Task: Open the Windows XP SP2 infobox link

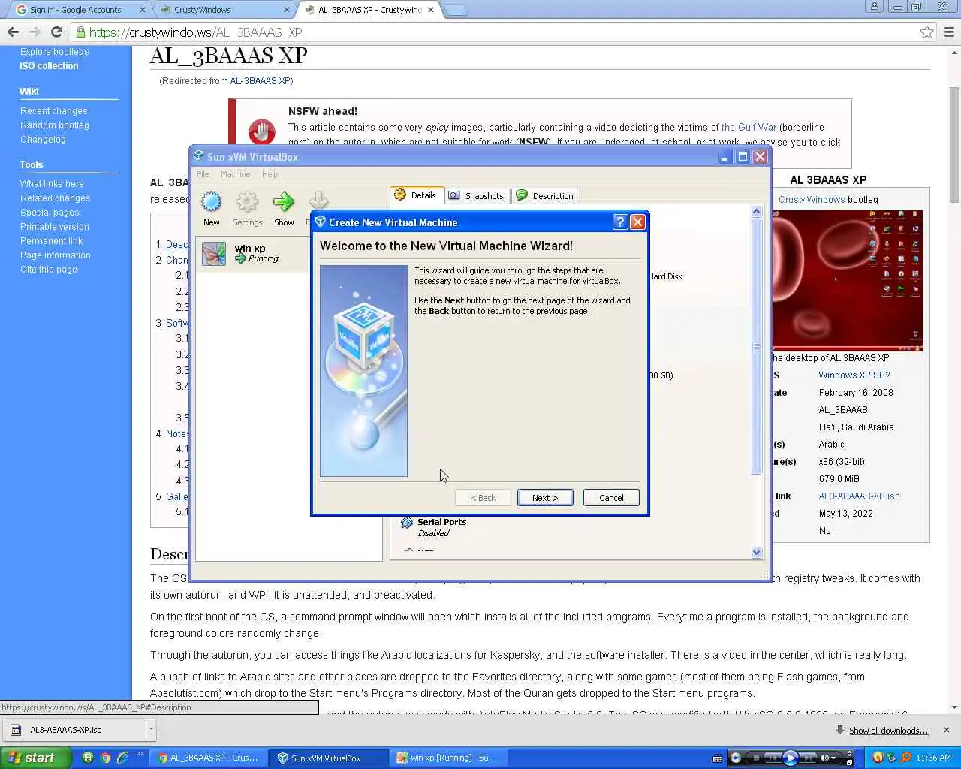Action: 854,375
